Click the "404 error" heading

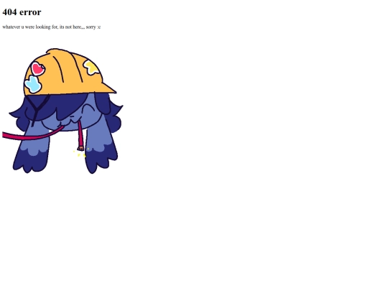click(22, 12)
